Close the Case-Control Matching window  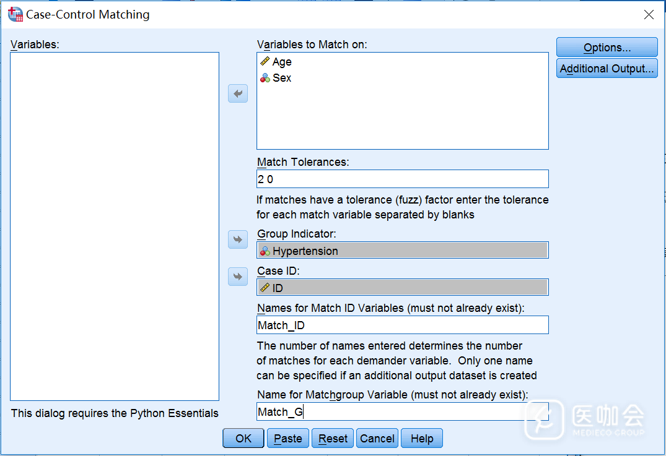coord(649,15)
